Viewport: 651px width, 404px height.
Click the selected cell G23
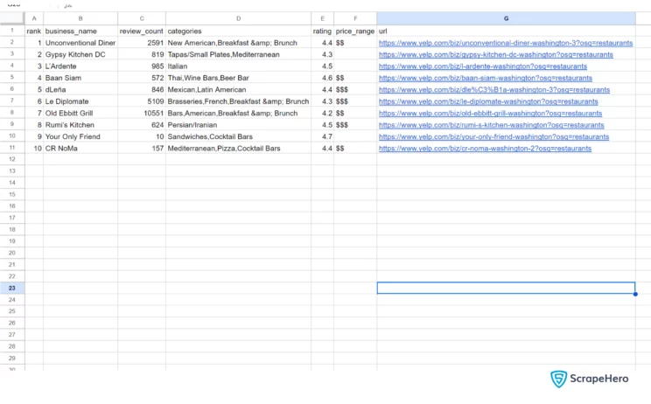click(506, 288)
